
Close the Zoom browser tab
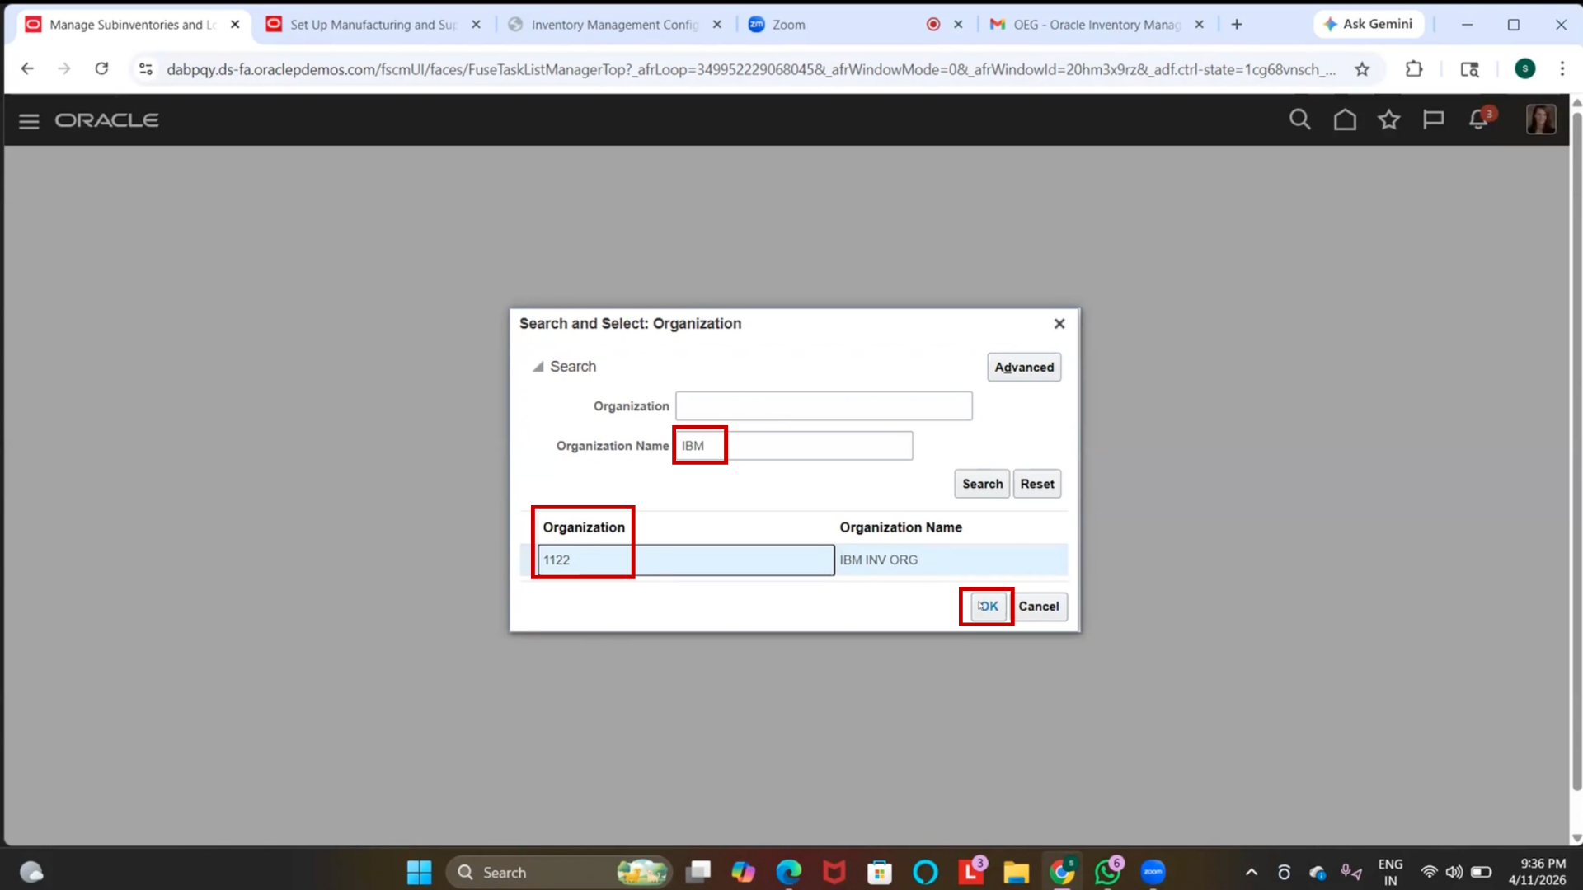pos(958,25)
